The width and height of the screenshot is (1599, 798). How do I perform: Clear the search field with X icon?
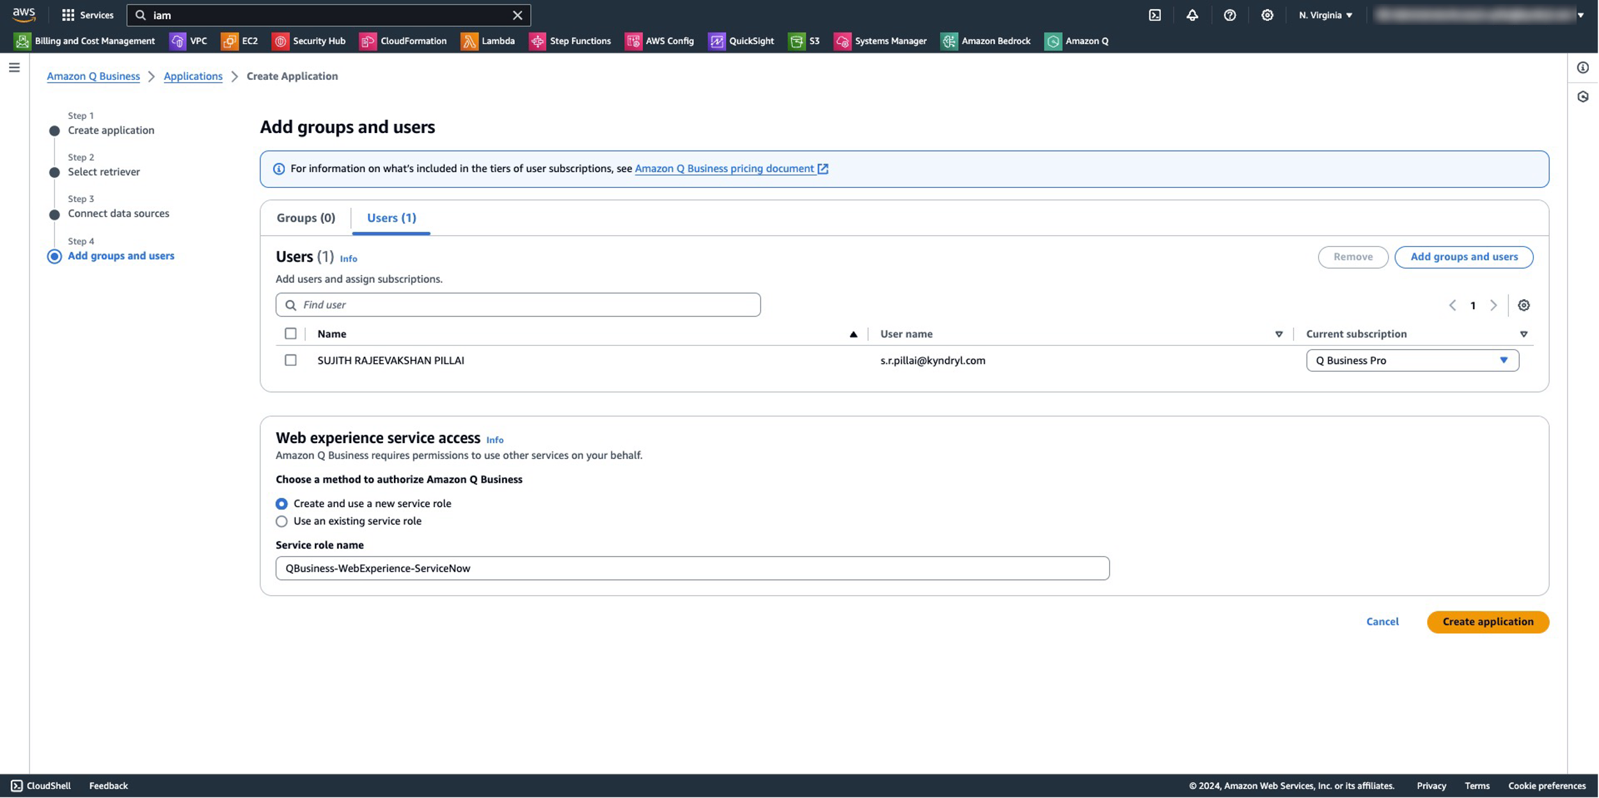[x=517, y=15]
